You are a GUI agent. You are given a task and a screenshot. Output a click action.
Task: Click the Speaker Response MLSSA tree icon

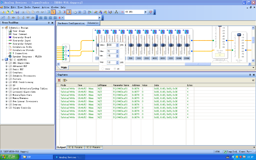[10, 56]
